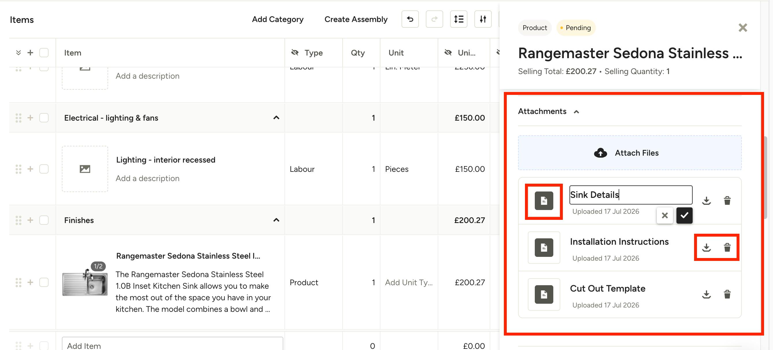The width and height of the screenshot is (773, 350).
Task: Click the Lighting - interior recessed item name
Action: click(166, 160)
